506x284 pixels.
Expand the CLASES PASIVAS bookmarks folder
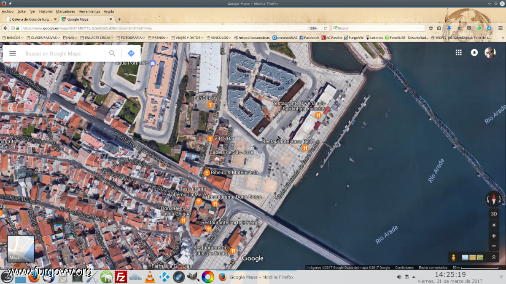43,37
